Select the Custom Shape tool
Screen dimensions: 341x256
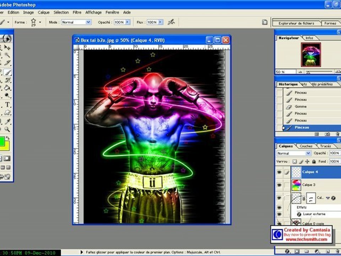tap(7, 112)
